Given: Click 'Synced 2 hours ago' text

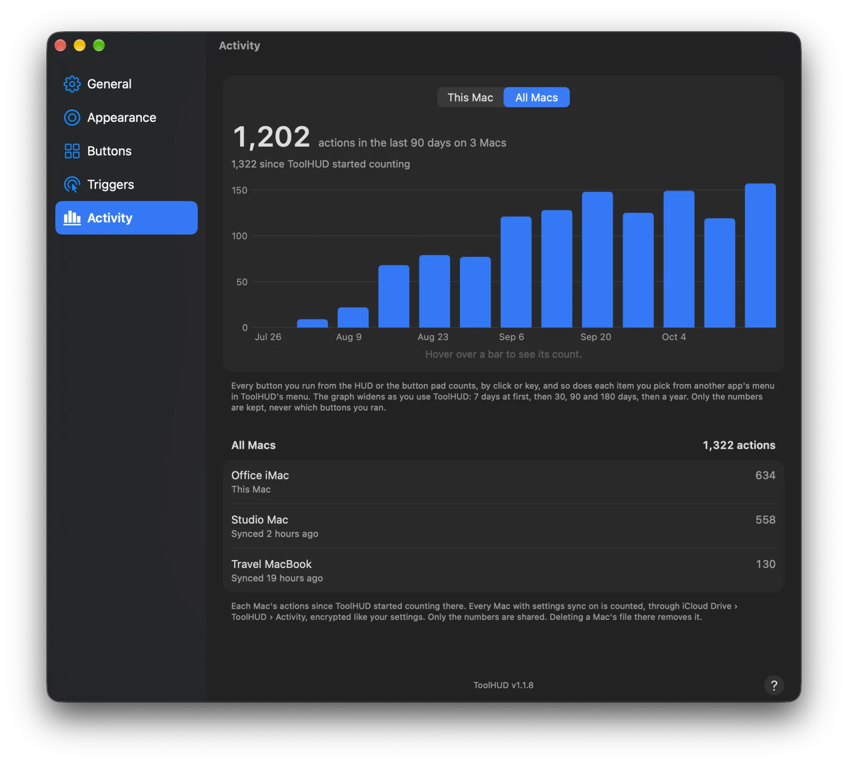Looking at the screenshot, I should point(275,534).
